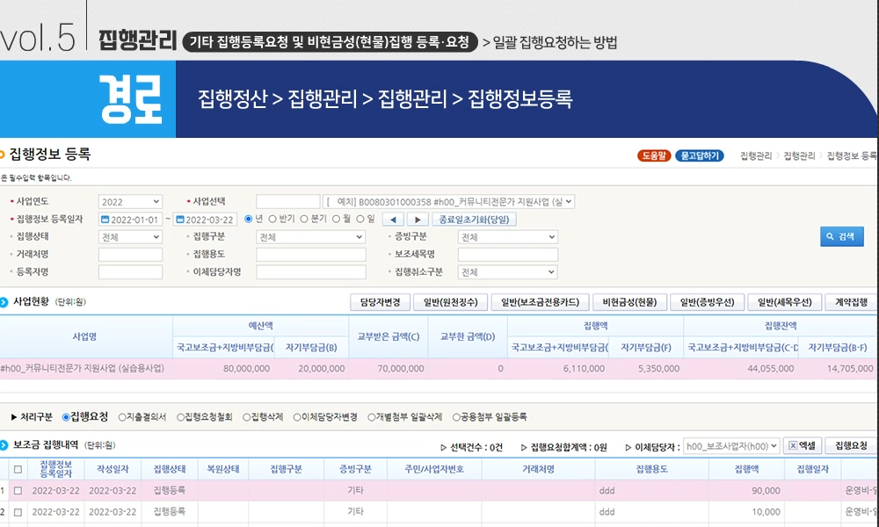Open the 집행취소구분 dropdown
The image size is (879, 527).
coord(507,272)
